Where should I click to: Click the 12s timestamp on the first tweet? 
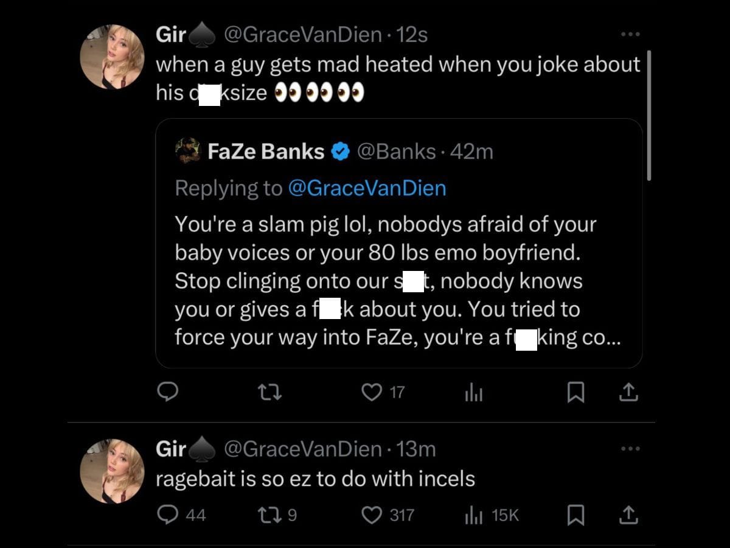coord(414,35)
